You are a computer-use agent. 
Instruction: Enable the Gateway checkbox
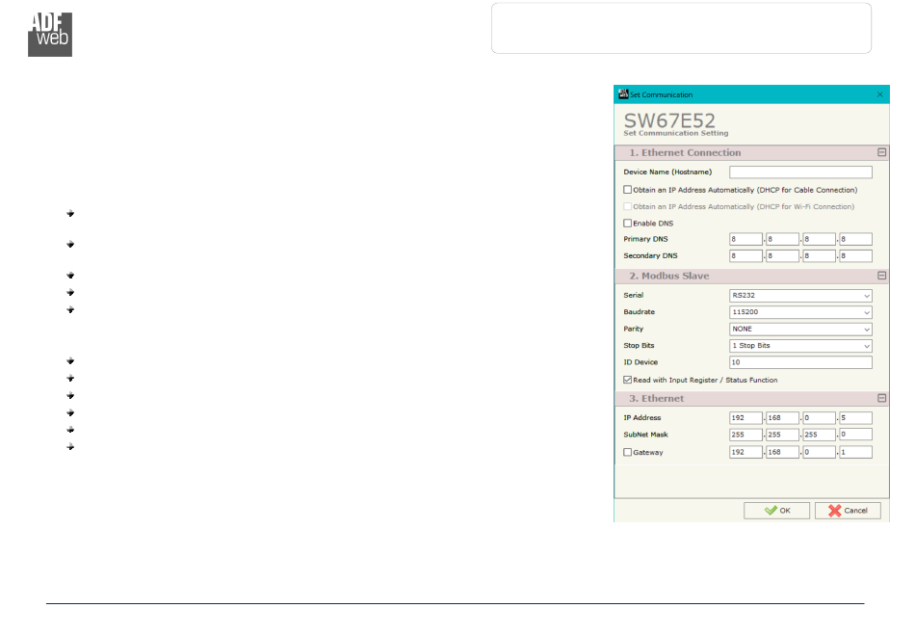[628, 452]
